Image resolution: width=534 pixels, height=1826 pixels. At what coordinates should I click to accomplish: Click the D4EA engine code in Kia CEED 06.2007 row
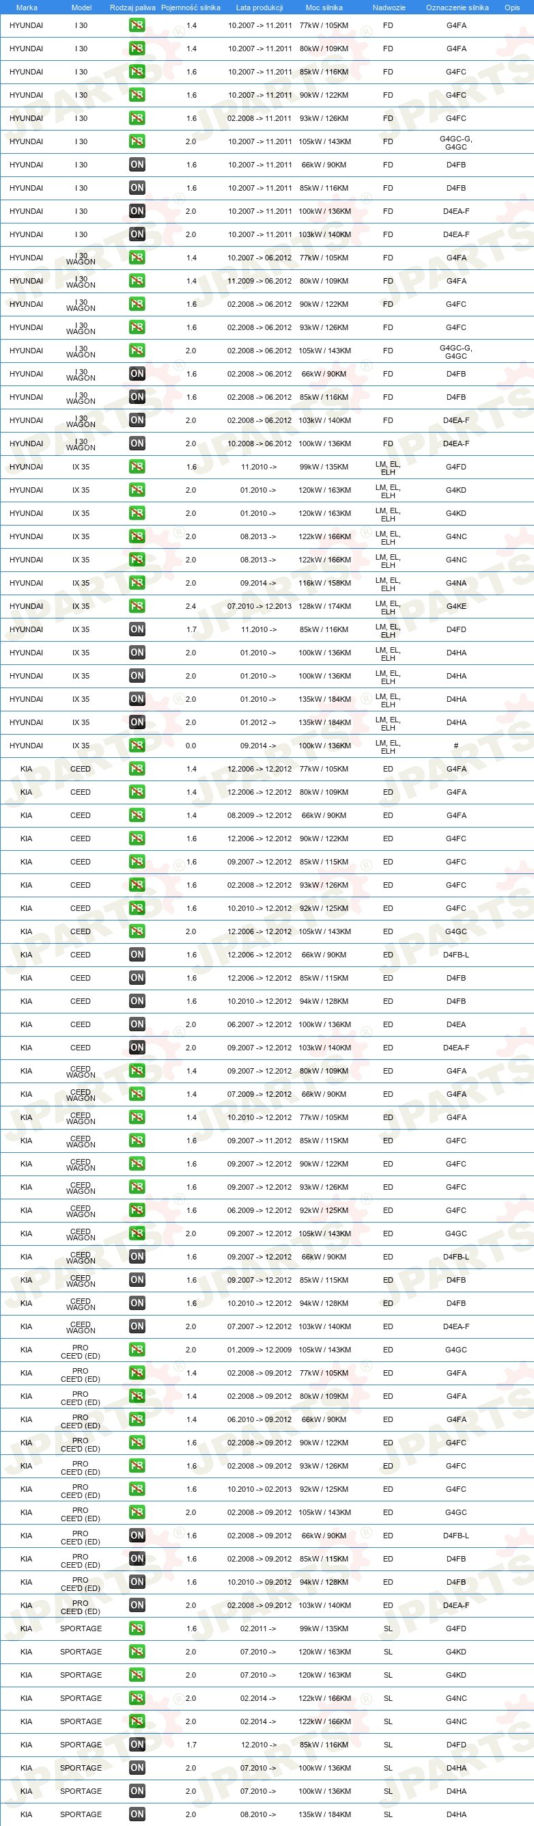pyautogui.click(x=456, y=1024)
